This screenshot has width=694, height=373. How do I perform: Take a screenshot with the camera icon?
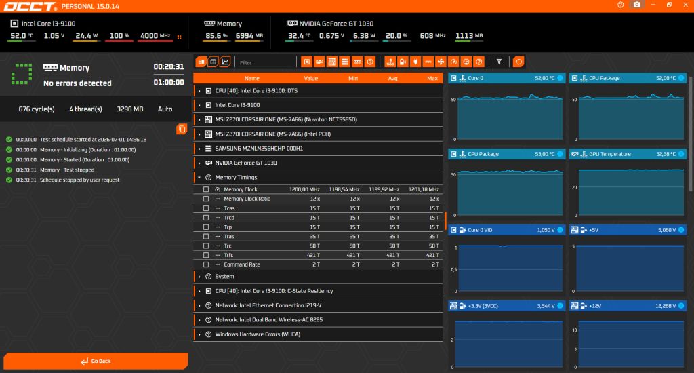(x=637, y=5)
